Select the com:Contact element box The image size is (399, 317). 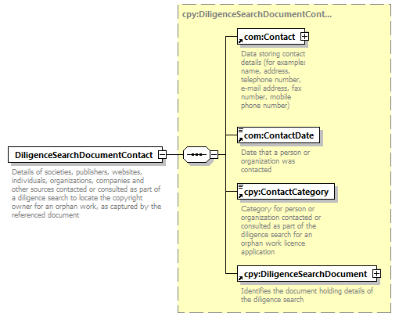click(x=271, y=37)
